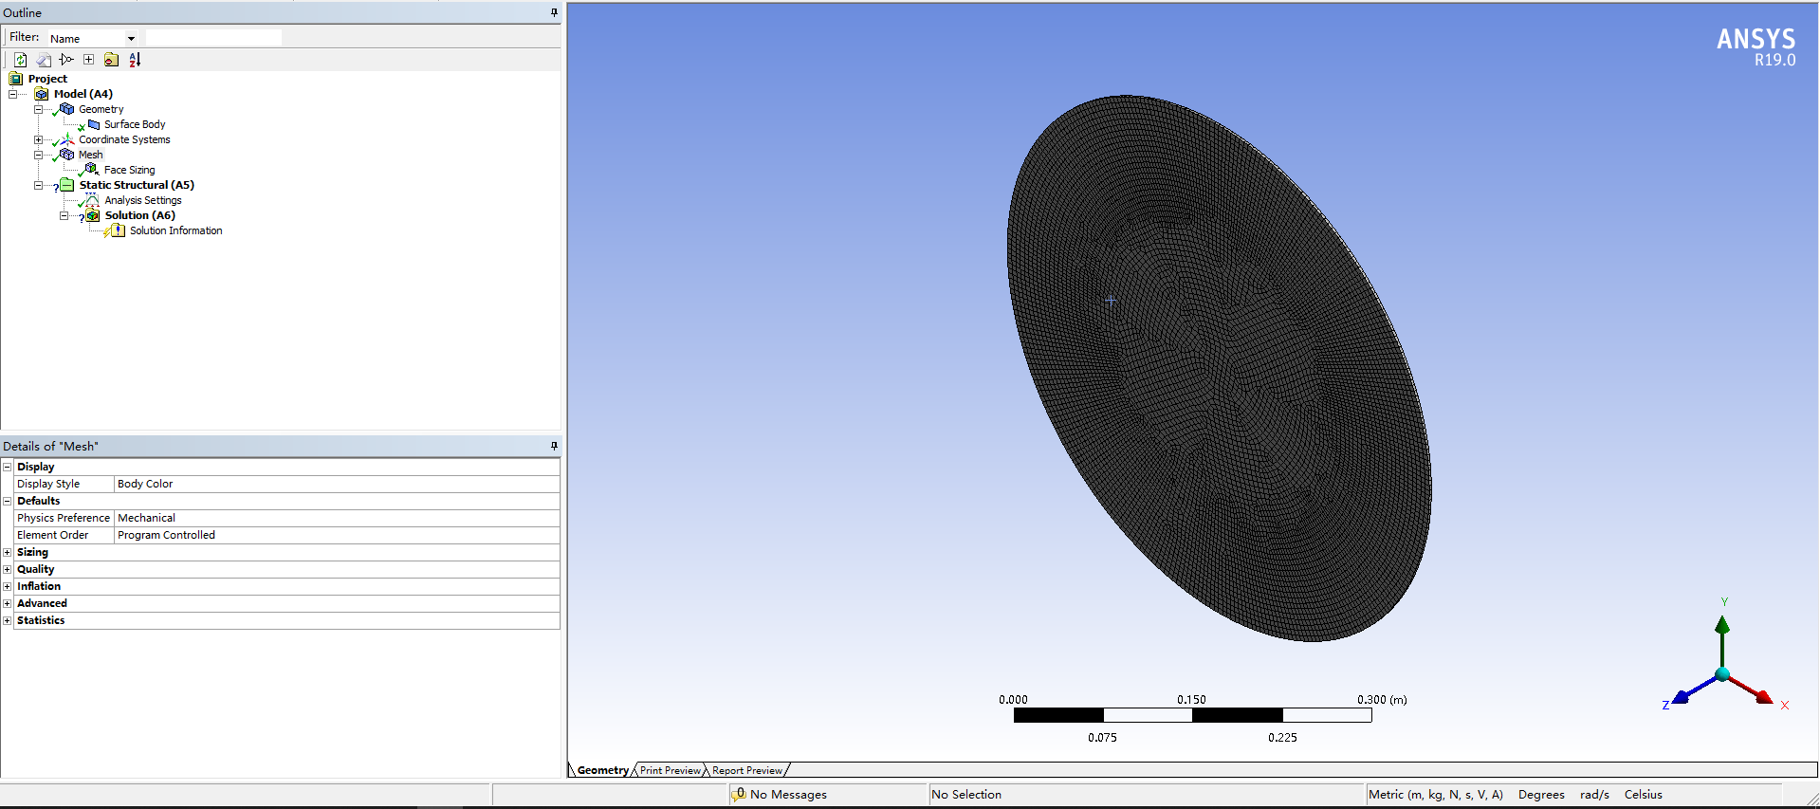Collapse the Geometry tree node
The image size is (1820, 809).
coord(38,109)
